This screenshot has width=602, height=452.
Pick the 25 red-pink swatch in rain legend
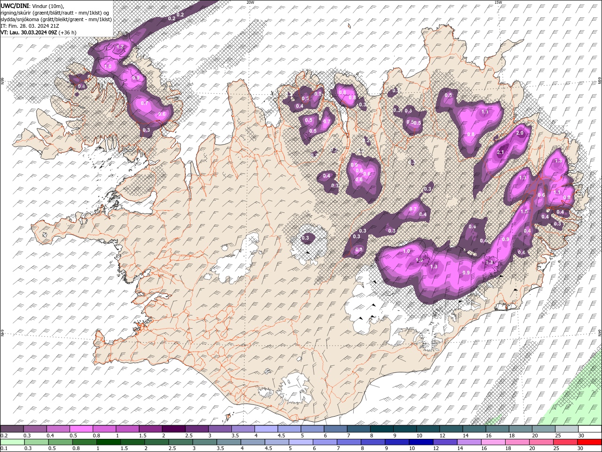coord(565,442)
